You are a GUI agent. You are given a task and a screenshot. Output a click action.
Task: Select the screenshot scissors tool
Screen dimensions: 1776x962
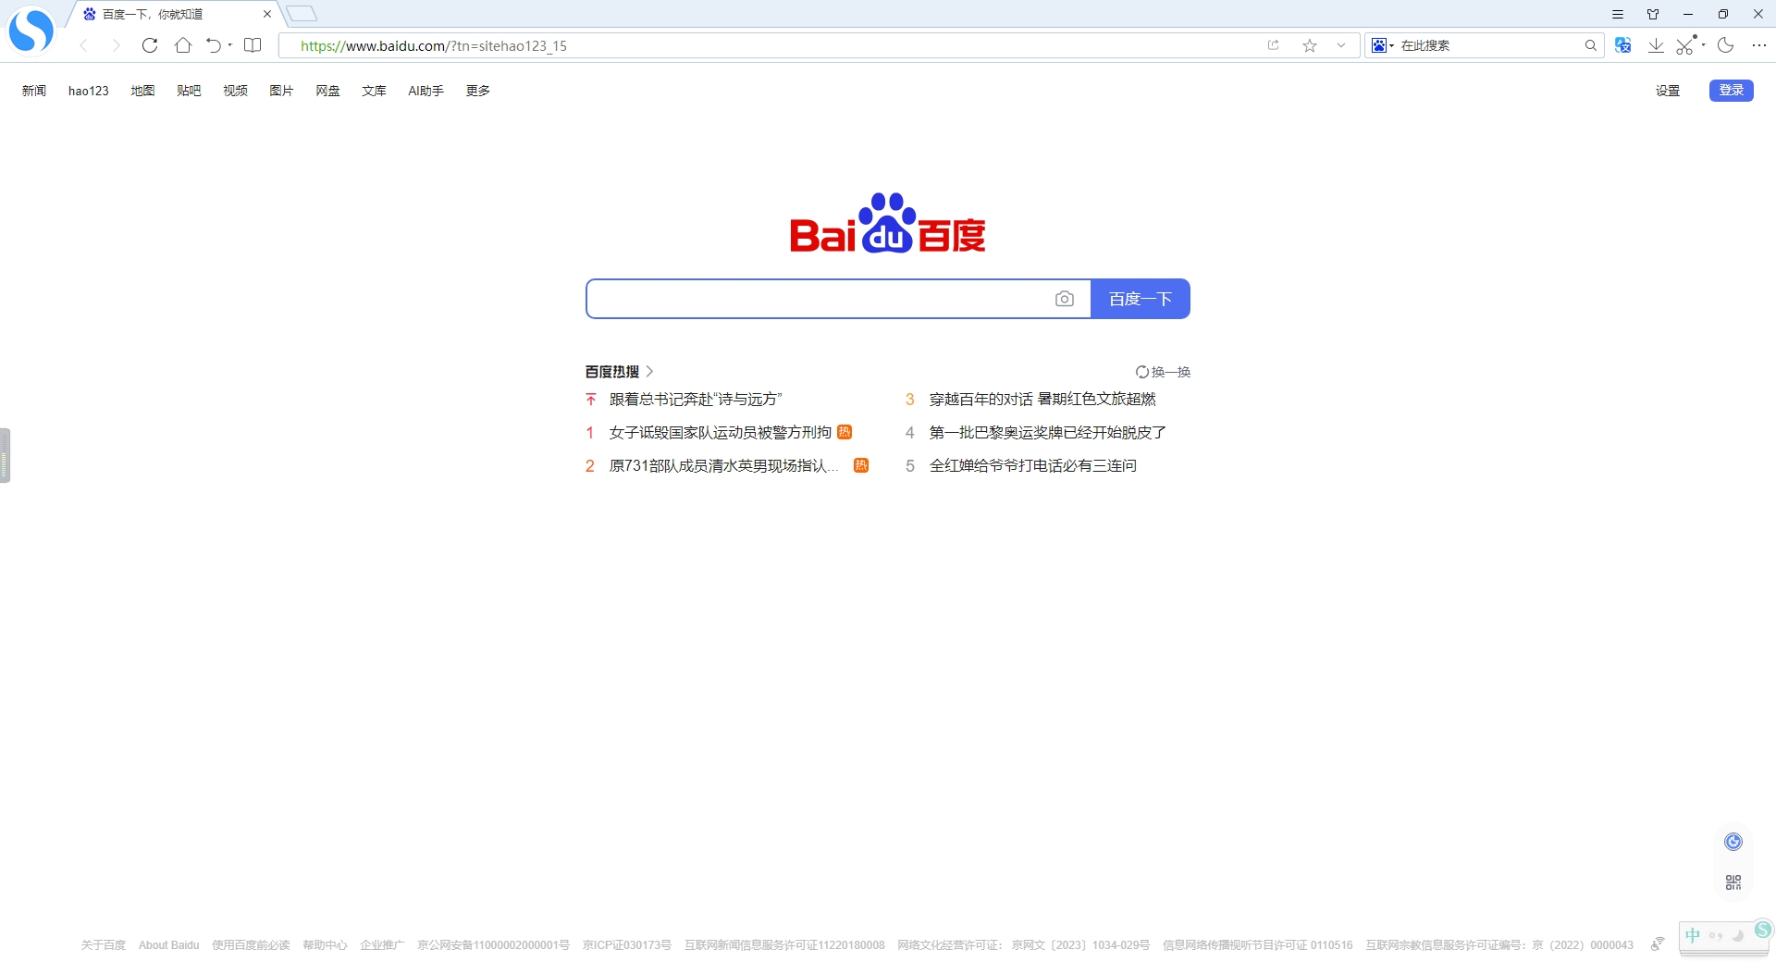(x=1683, y=44)
